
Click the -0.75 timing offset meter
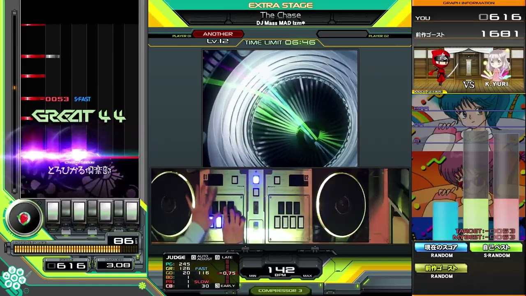pyautogui.click(x=227, y=273)
